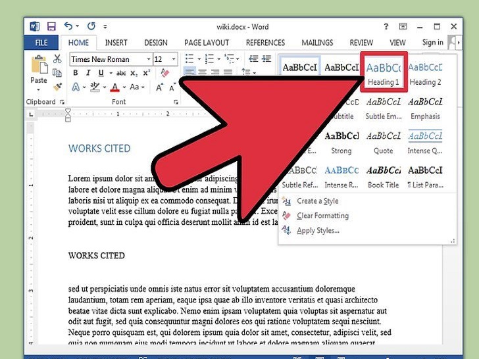Select the Book Title style thumbnail
Image resolution: width=479 pixels, height=359 pixels.
(384, 177)
